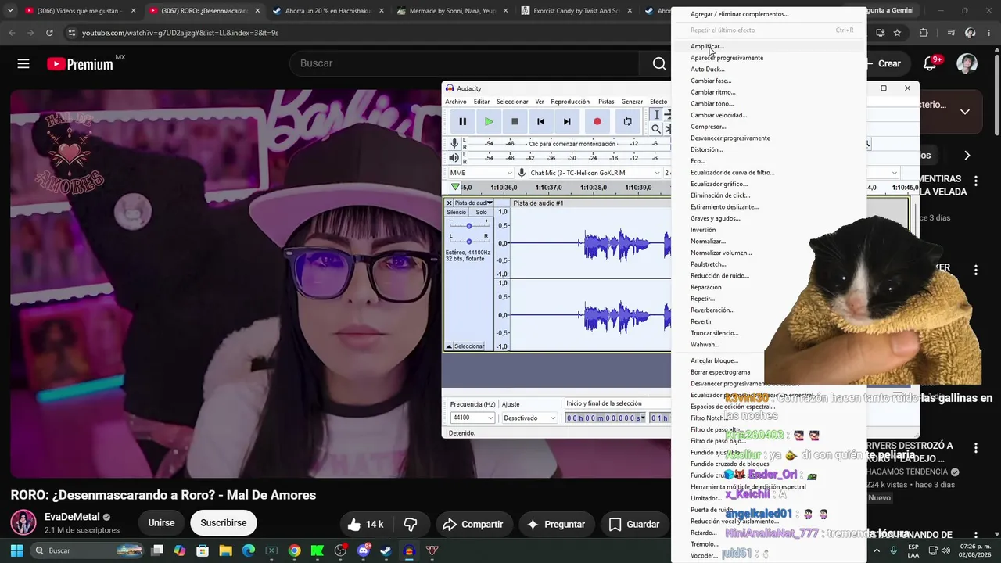Open Audacity's Reproducción menu

click(x=570, y=102)
